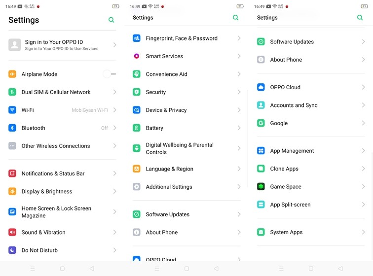Image resolution: width=373 pixels, height=276 pixels.
Task: Open the chevron next to Bluetooth Off
Action: point(114,128)
